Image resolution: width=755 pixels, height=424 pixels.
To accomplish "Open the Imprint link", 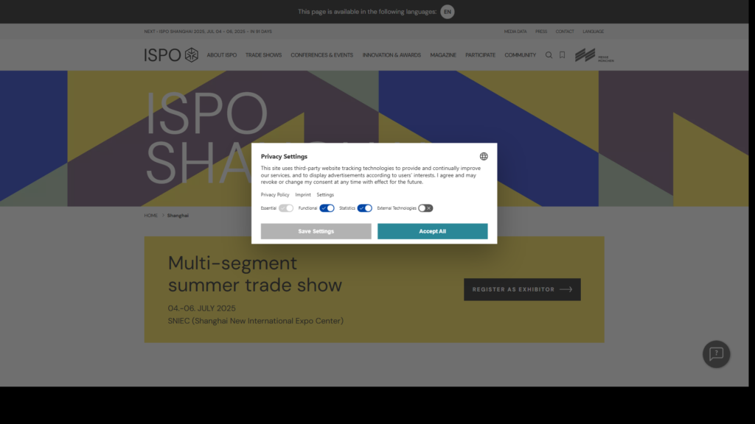I will tap(303, 194).
